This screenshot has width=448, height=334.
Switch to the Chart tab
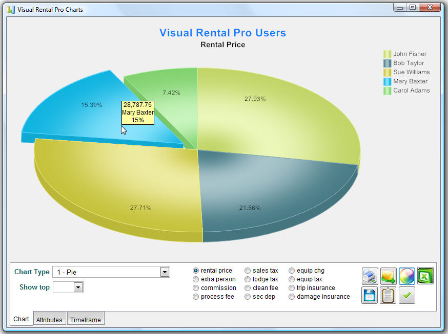pos(21,319)
